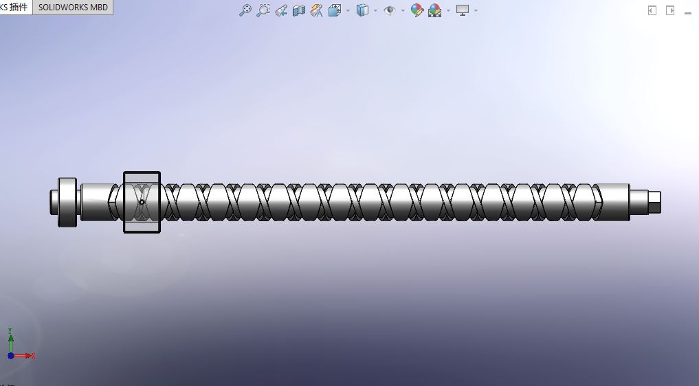Select the Zoom to Area tool
699x386 pixels.
pyautogui.click(x=263, y=10)
